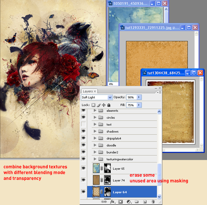
Task: Add a layer mask with the mask icon
Action: click(x=120, y=201)
